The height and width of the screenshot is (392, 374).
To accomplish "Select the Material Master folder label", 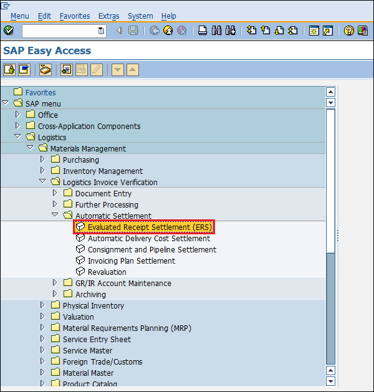I will pos(88,373).
